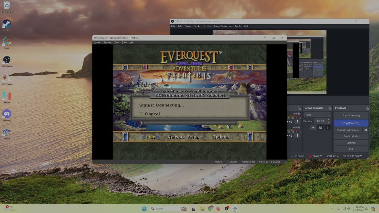379x213 pixels.
Task: Open the PCSX2 Tools menu
Action: [x=124, y=42]
